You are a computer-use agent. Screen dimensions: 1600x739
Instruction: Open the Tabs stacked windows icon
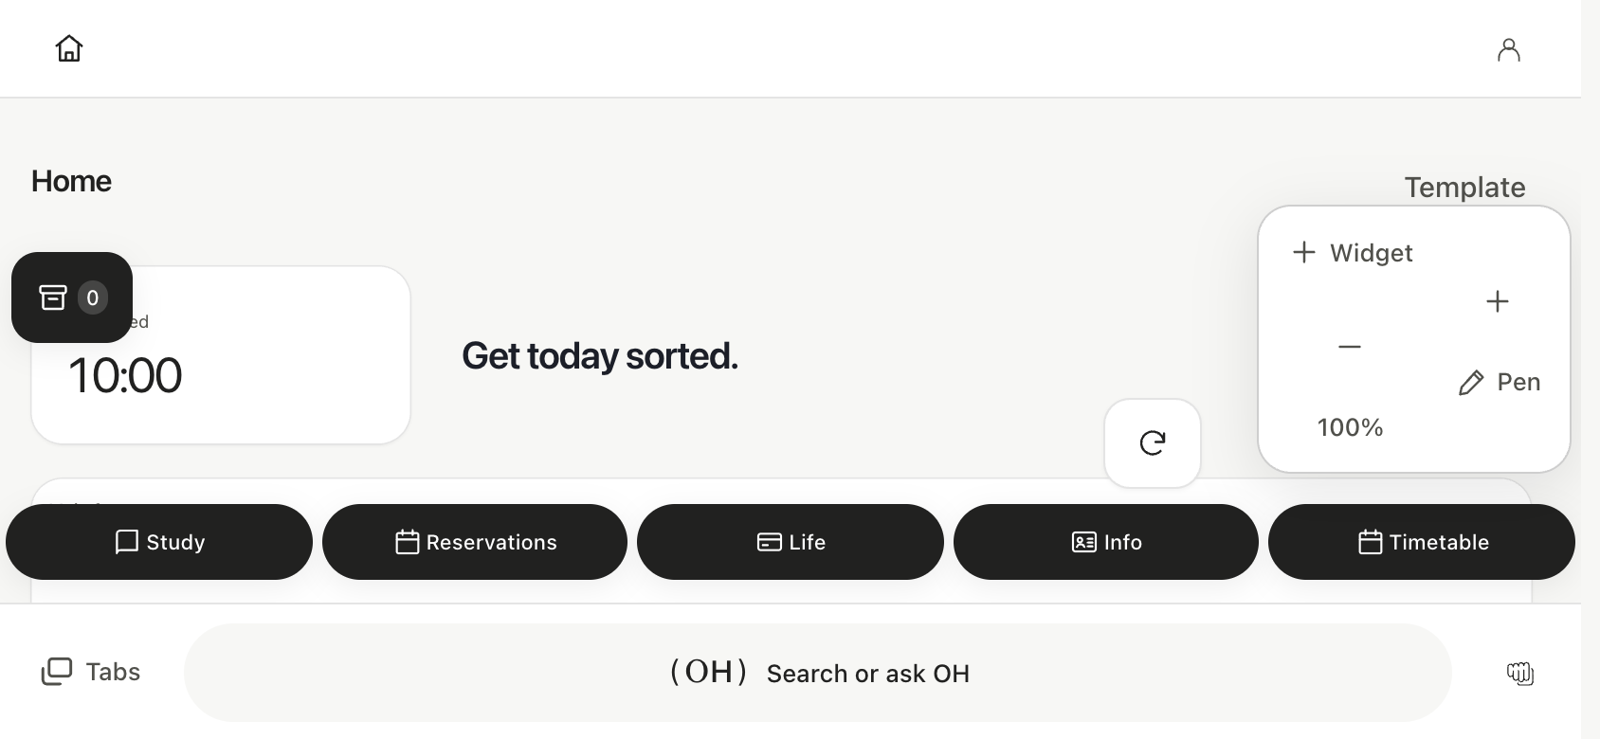click(57, 672)
